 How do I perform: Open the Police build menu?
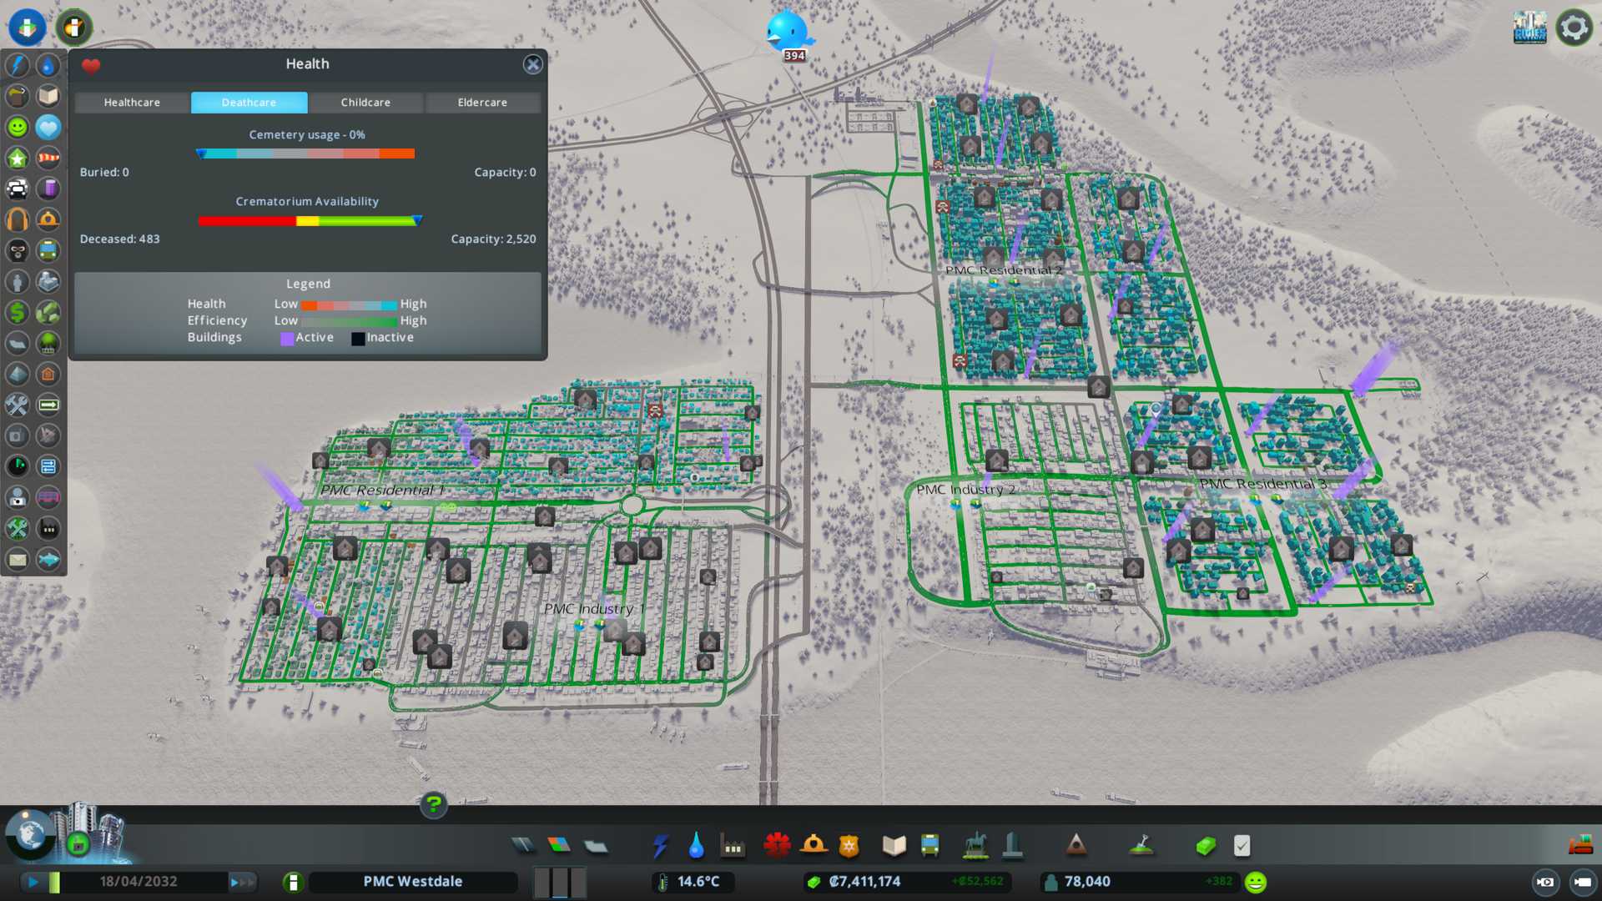[x=849, y=846]
